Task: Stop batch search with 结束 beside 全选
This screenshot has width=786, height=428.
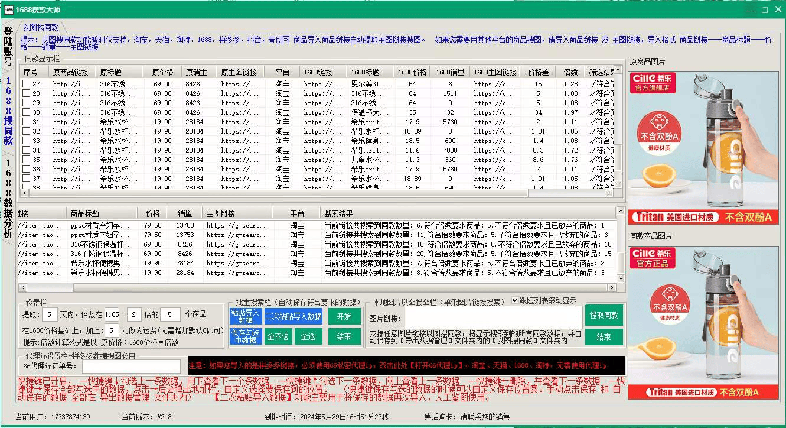Action: point(344,336)
